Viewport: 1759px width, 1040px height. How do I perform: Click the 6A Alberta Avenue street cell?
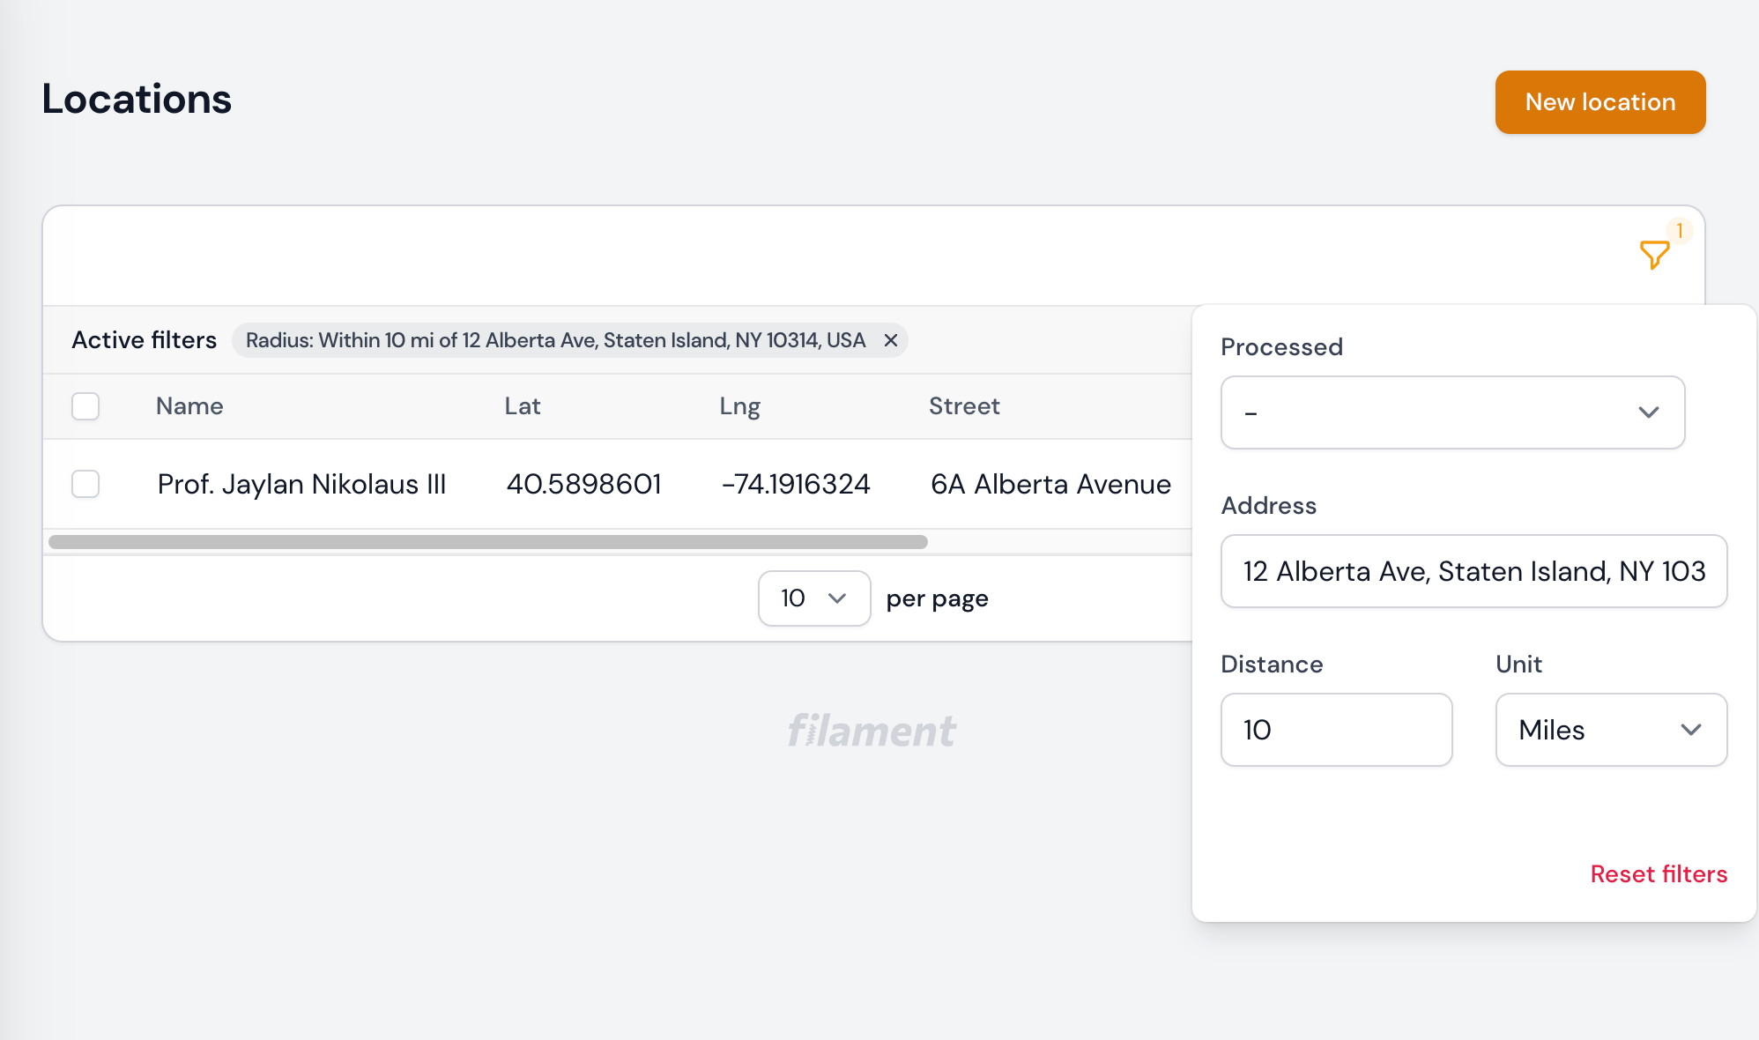[x=1050, y=484]
